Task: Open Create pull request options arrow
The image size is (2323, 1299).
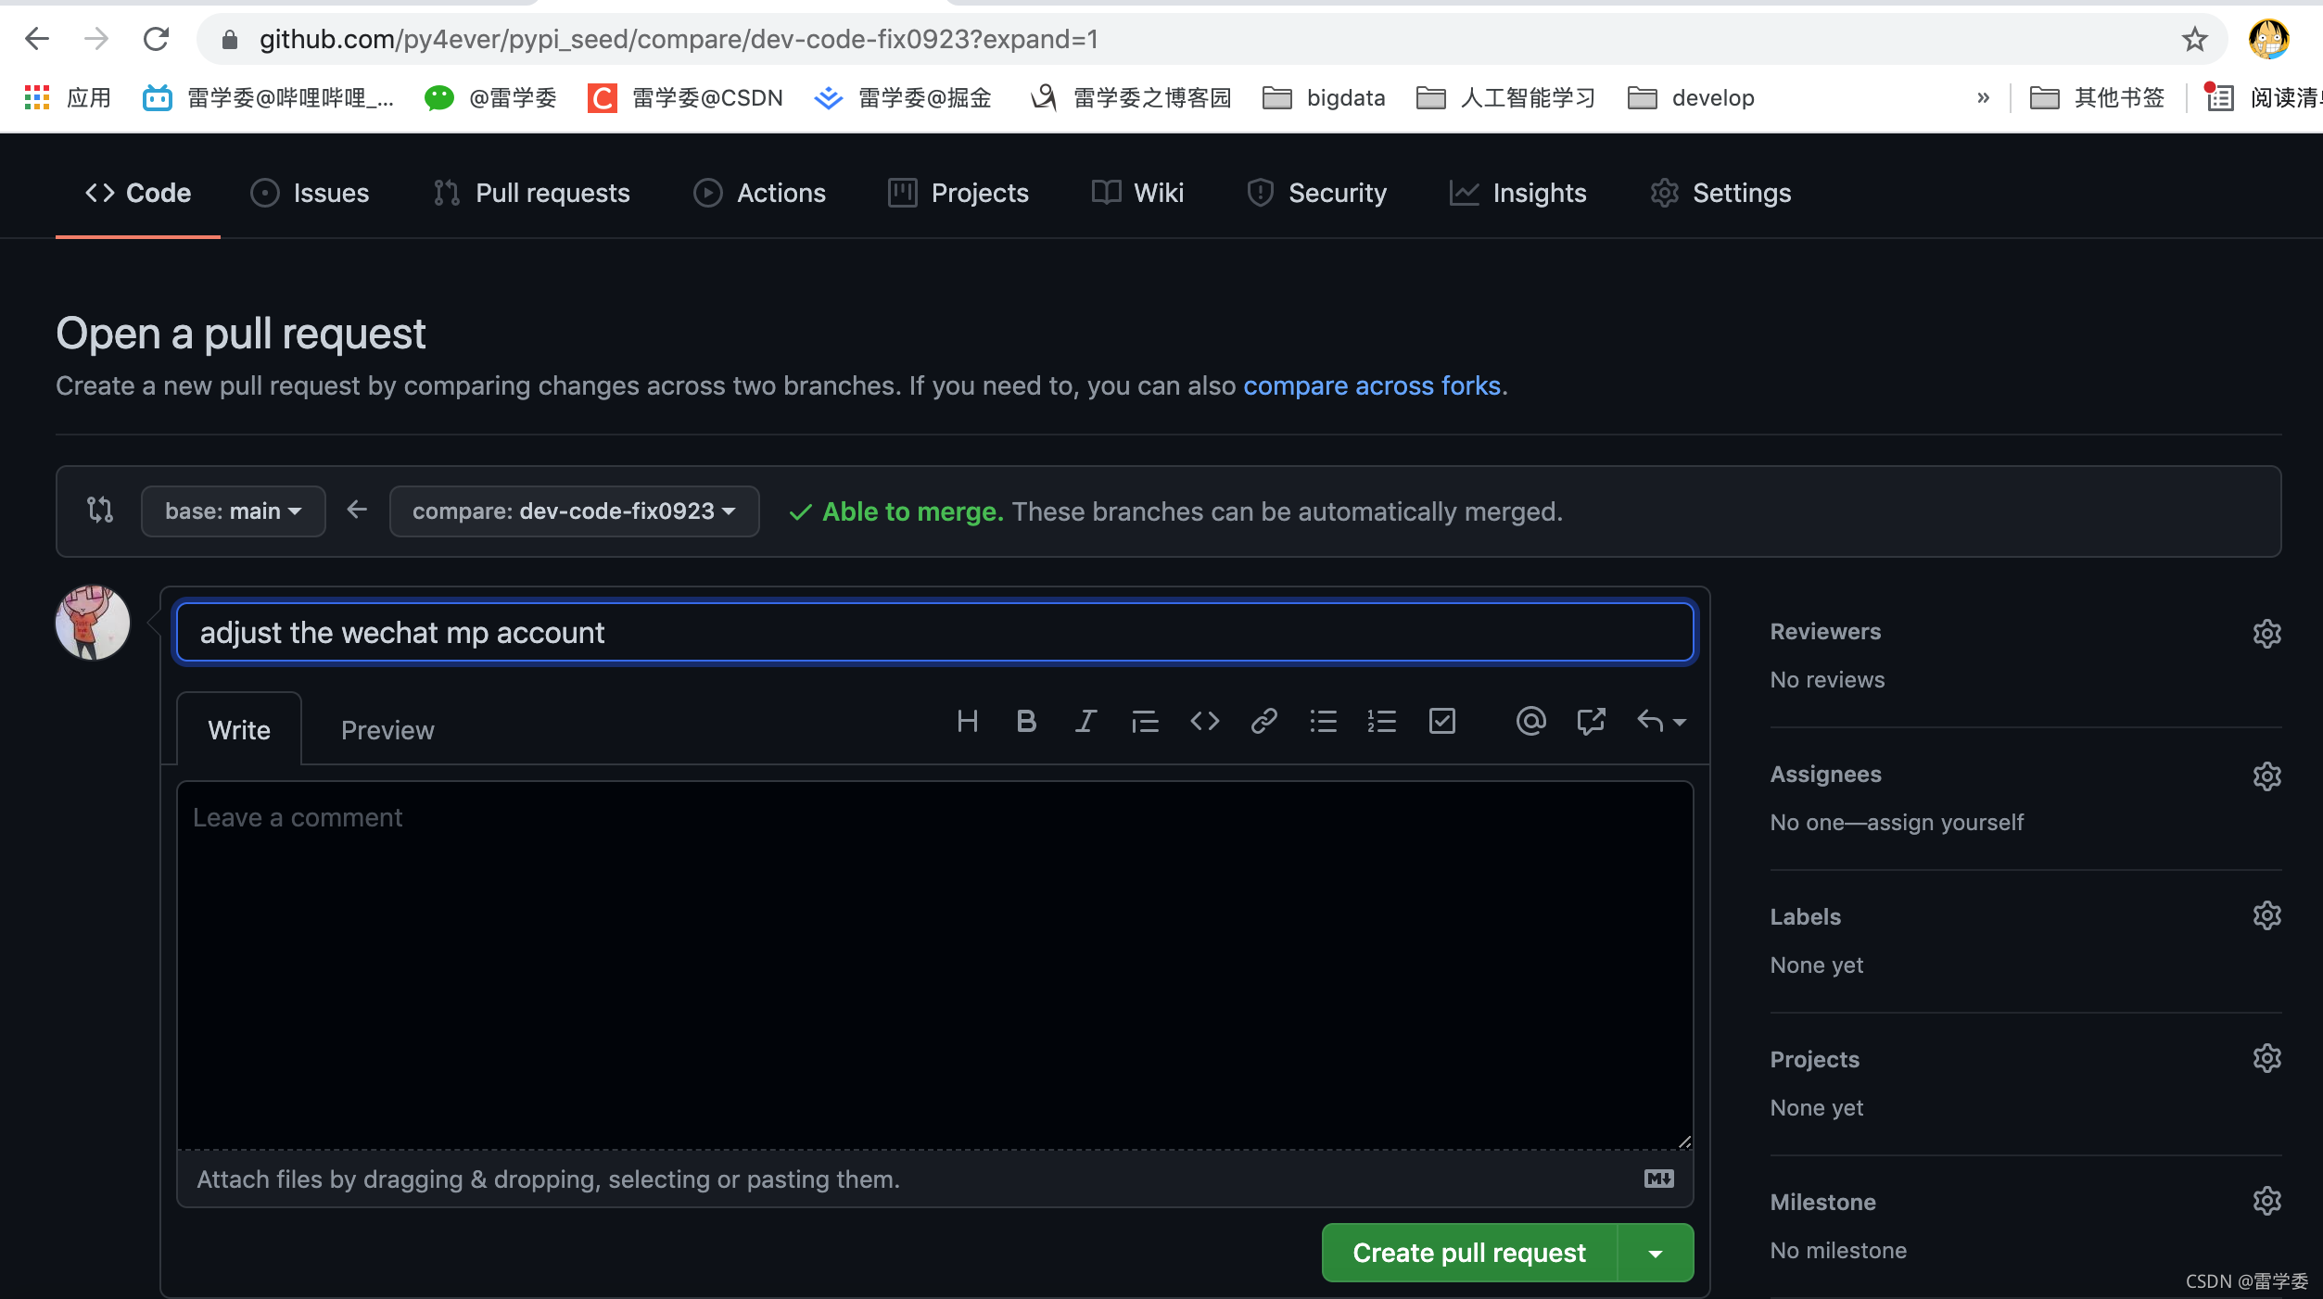Action: click(1656, 1254)
